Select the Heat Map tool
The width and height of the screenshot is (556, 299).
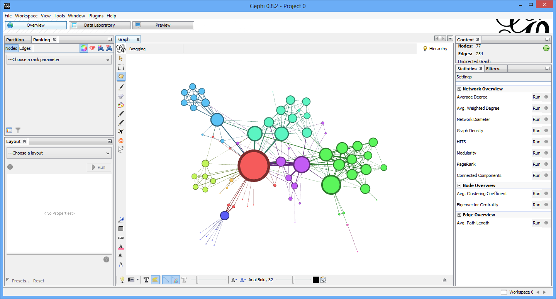[121, 141]
